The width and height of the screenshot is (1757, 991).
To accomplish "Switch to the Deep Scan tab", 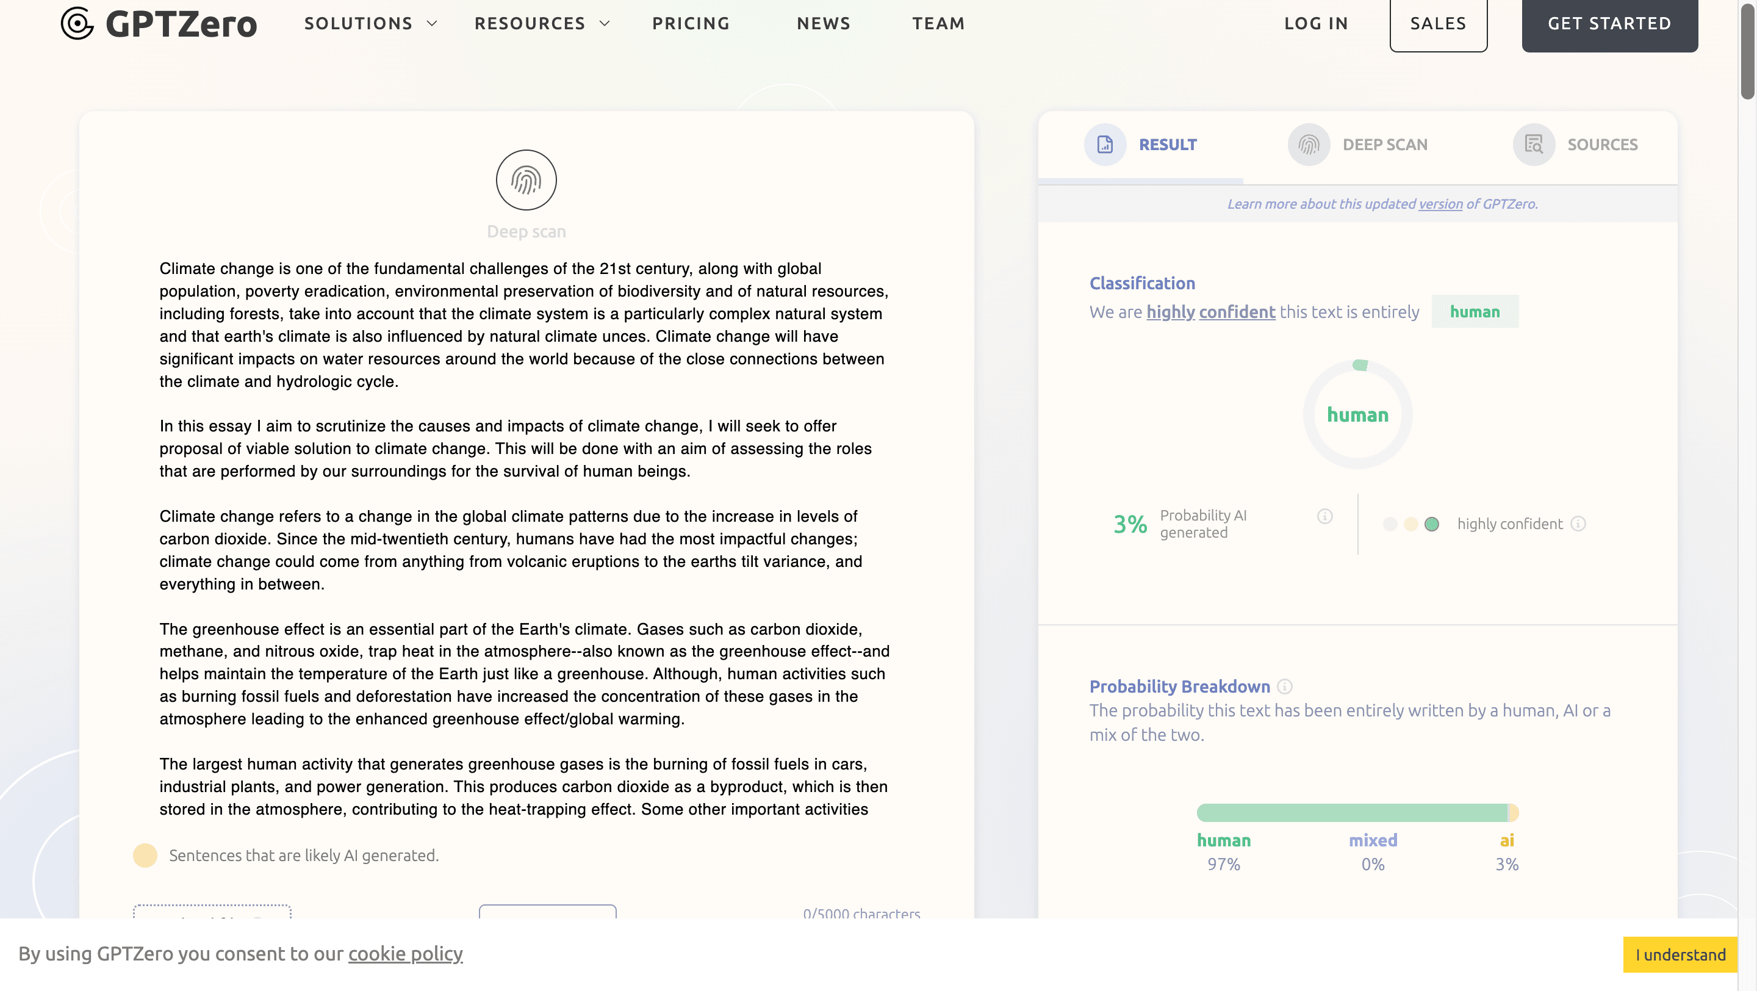I will [1385, 145].
